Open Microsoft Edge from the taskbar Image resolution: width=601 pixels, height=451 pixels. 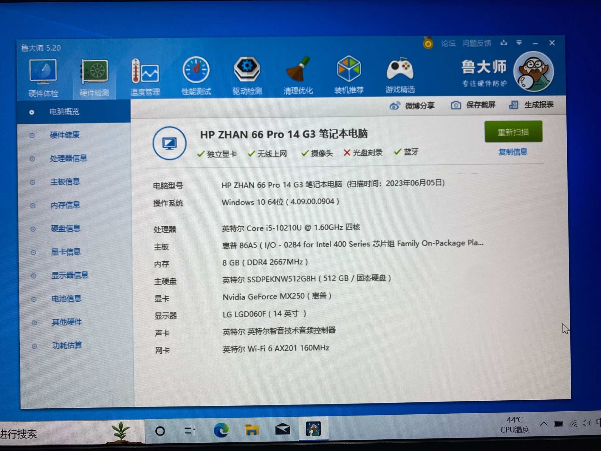221,430
